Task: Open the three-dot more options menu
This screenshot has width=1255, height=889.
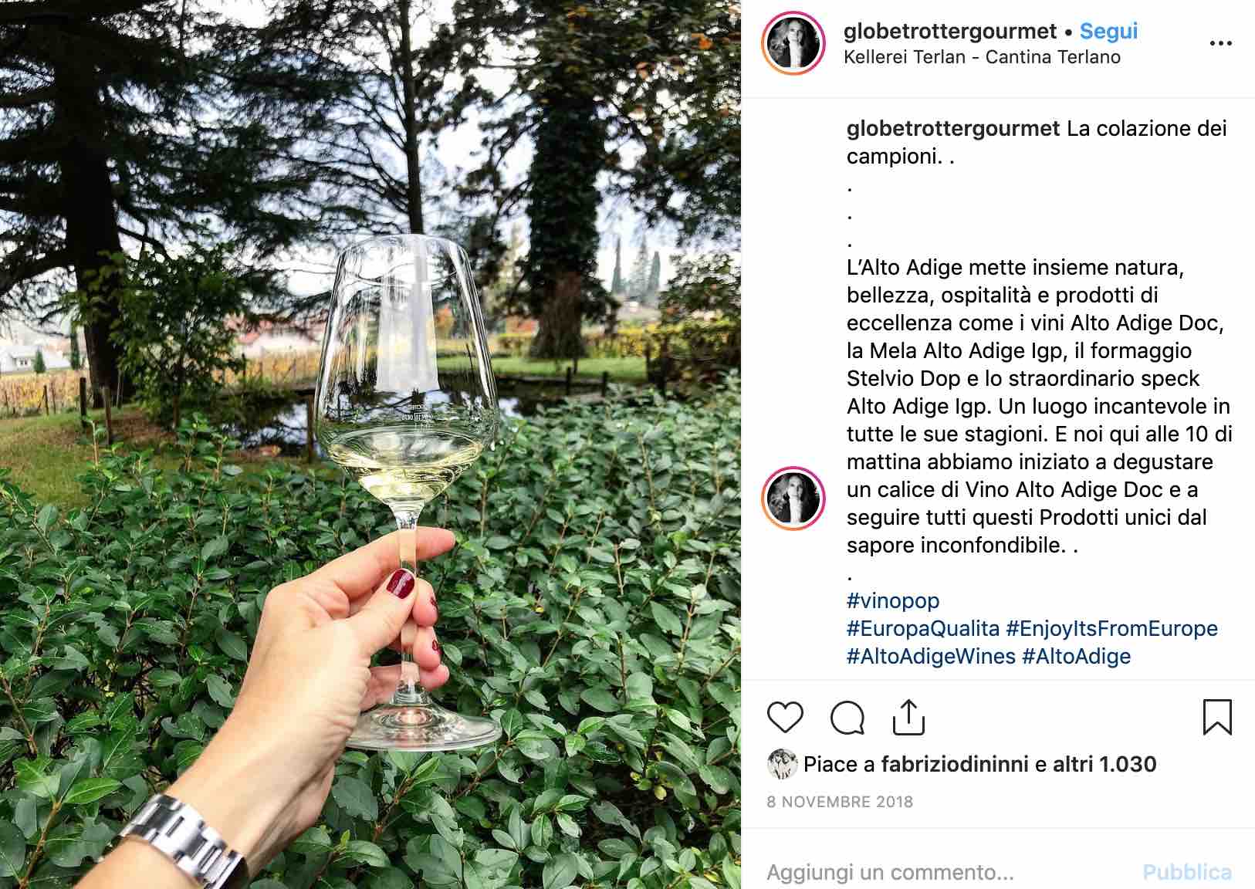Action: [x=1220, y=43]
